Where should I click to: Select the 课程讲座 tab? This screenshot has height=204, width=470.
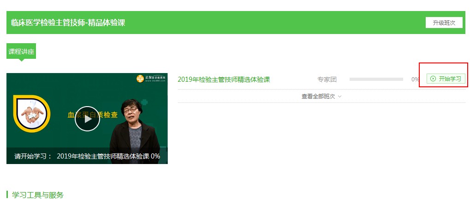[x=21, y=51]
